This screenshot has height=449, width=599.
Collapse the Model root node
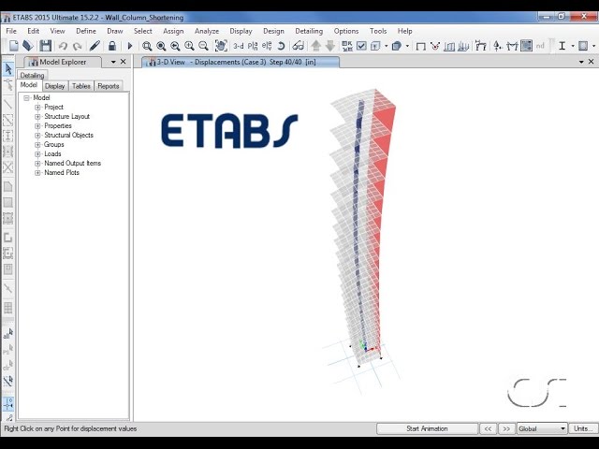[x=26, y=97]
